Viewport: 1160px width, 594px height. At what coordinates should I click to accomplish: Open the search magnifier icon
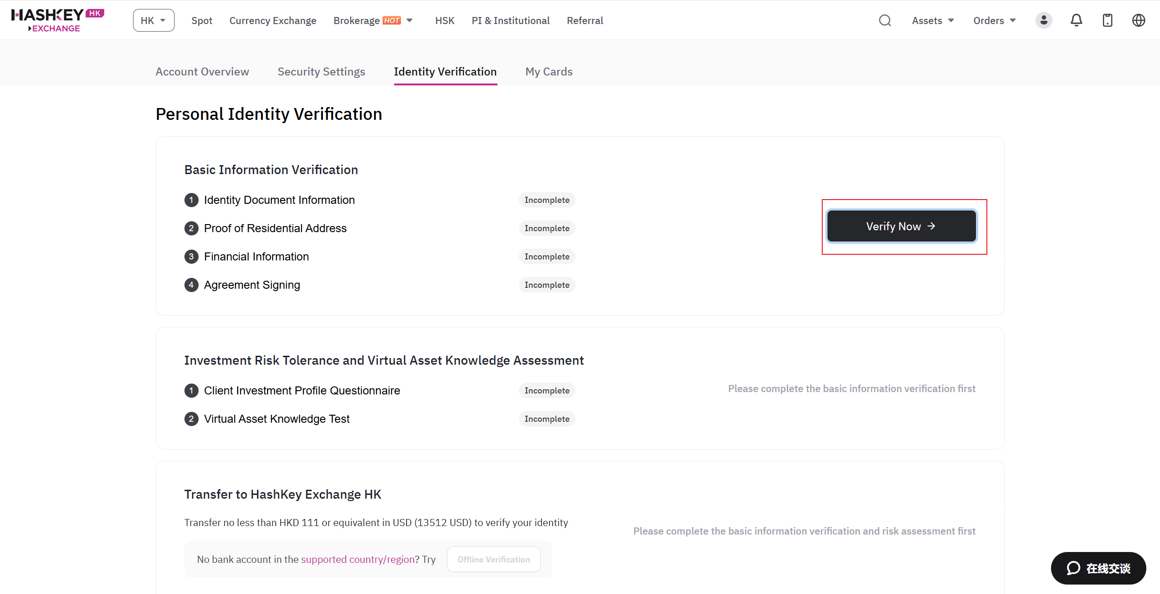click(x=885, y=20)
